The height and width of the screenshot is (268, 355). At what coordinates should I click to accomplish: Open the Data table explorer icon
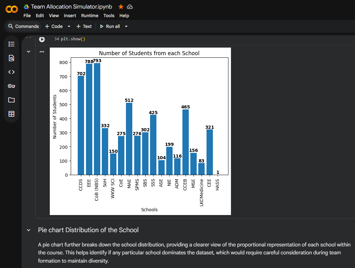coord(11,114)
